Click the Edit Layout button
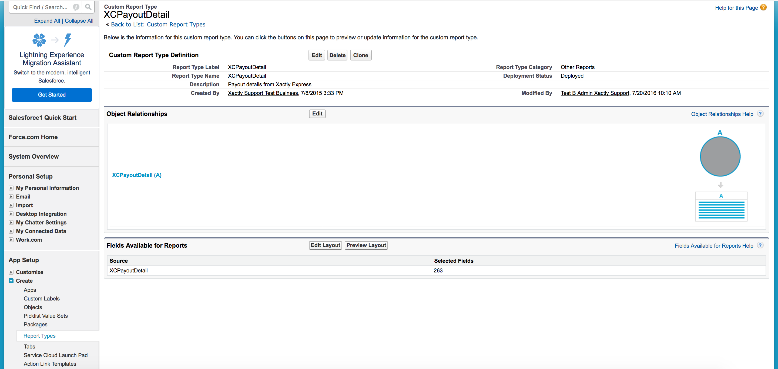Viewport: 778px width, 369px height. (x=325, y=245)
